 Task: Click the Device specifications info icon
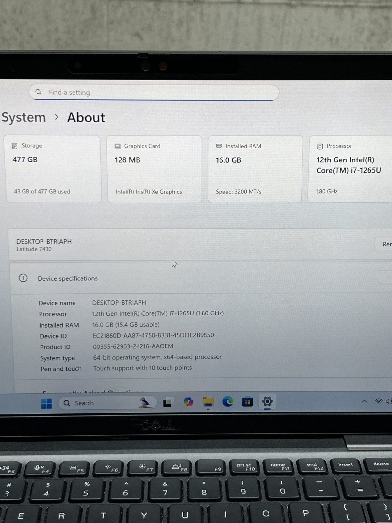point(23,278)
